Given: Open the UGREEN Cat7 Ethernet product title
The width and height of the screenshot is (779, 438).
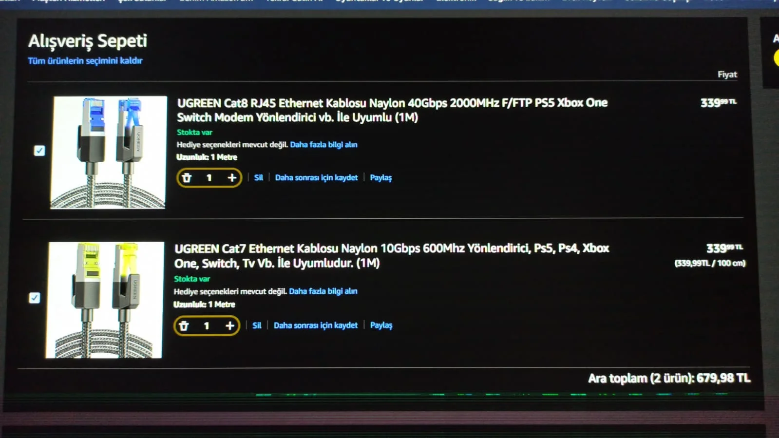Looking at the screenshot, I should [392, 256].
